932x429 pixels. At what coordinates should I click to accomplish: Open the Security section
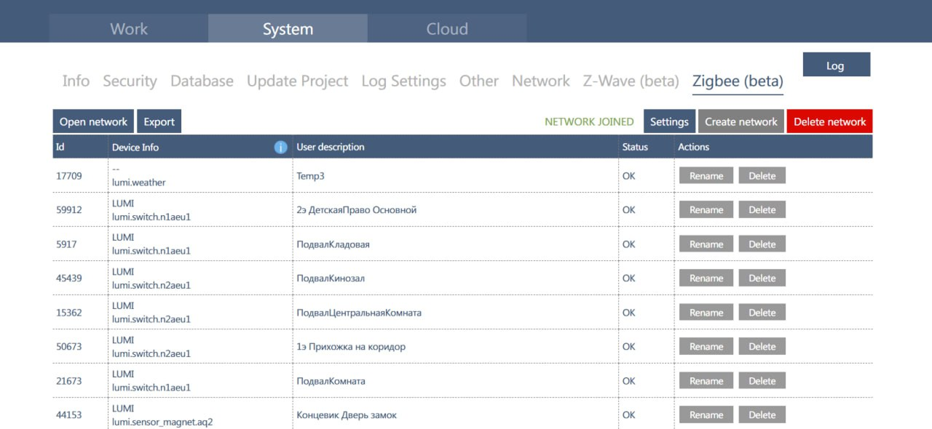130,81
